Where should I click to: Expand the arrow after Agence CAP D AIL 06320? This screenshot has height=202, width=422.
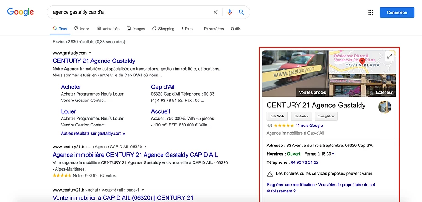coord(146,147)
